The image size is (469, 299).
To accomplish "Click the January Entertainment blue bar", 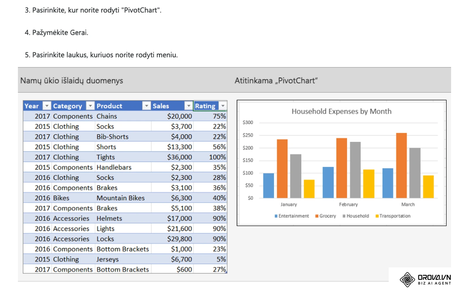I will point(269,186).
